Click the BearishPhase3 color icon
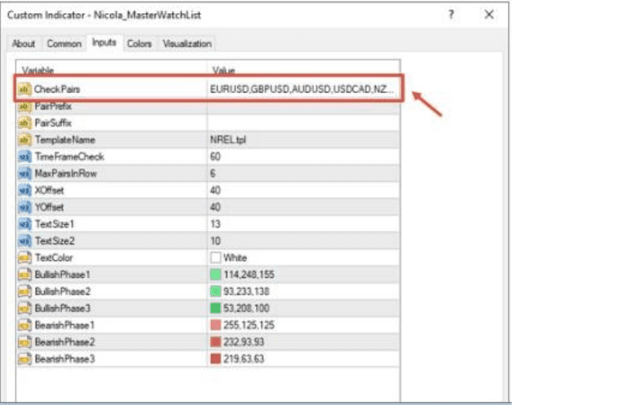The image size is (635, 405). (x=24, y=358)
